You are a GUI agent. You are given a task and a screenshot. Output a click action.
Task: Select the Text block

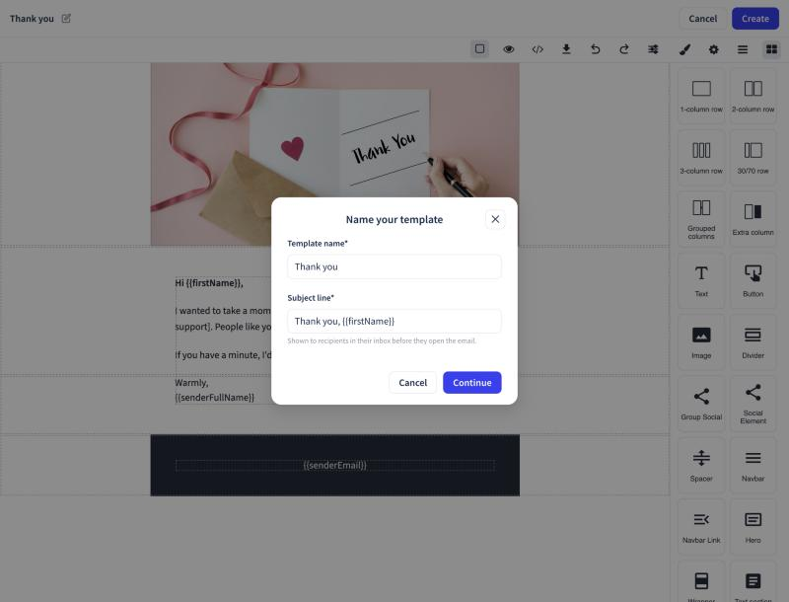pos(701,281)
